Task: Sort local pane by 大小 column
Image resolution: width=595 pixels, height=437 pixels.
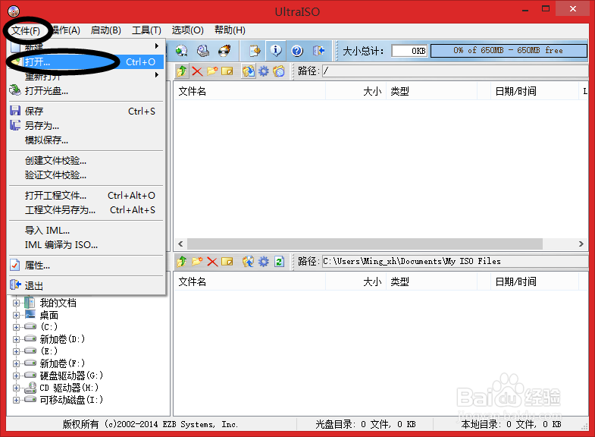Action: click(355, 281)
